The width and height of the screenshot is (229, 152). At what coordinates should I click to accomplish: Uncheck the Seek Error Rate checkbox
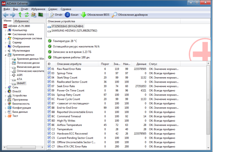coord(49,86)
